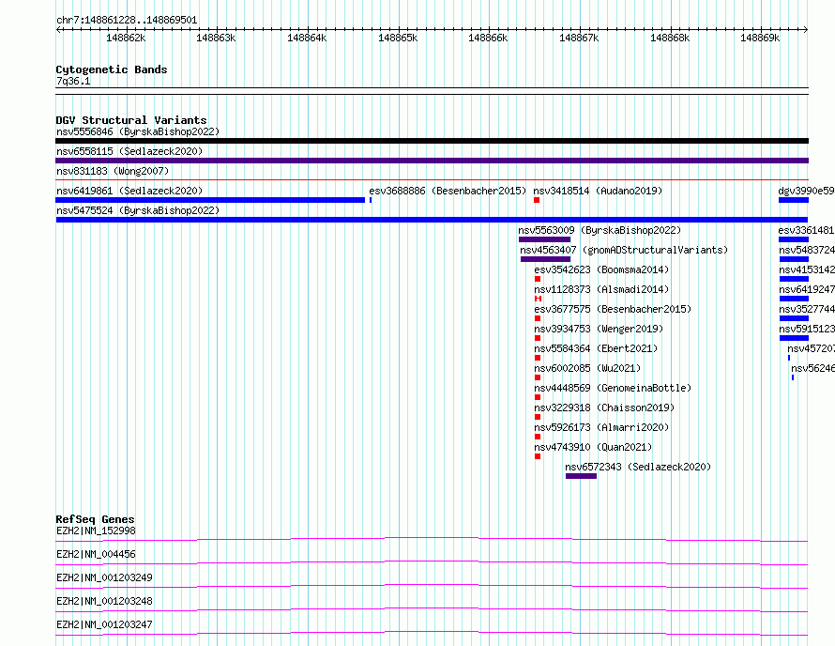
Task: Select nsv1128373 (Alsmadi2014) label
Action: 601,289
